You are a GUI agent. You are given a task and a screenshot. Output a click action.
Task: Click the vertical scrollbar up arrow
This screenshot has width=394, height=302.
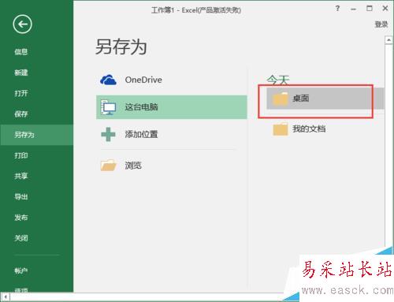388,40
